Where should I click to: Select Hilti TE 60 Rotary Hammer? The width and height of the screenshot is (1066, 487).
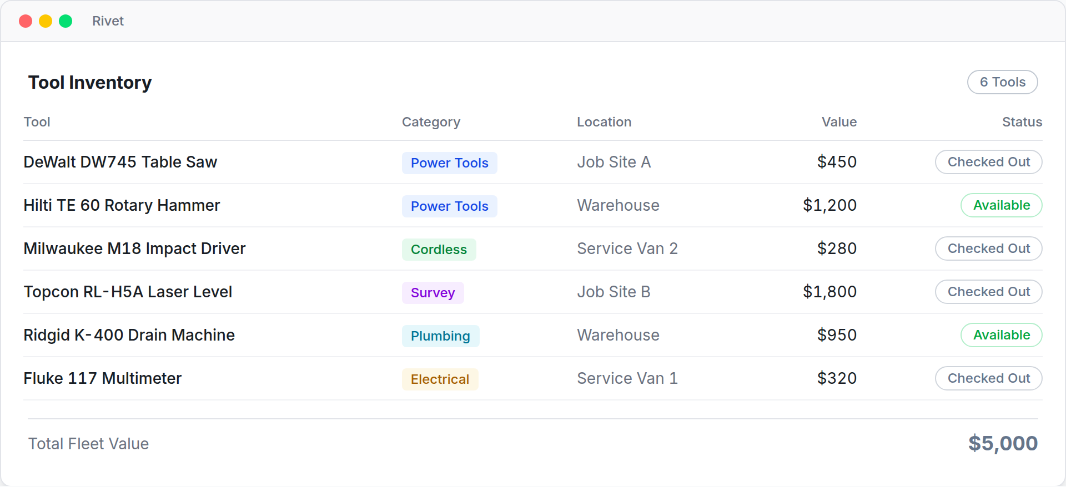pos(122,205)
